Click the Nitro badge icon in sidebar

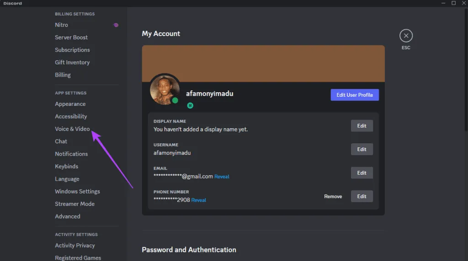(116, 25)
